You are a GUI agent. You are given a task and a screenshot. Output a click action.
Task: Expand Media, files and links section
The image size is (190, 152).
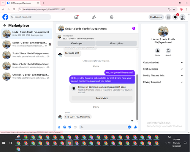[x=163, y=76]
